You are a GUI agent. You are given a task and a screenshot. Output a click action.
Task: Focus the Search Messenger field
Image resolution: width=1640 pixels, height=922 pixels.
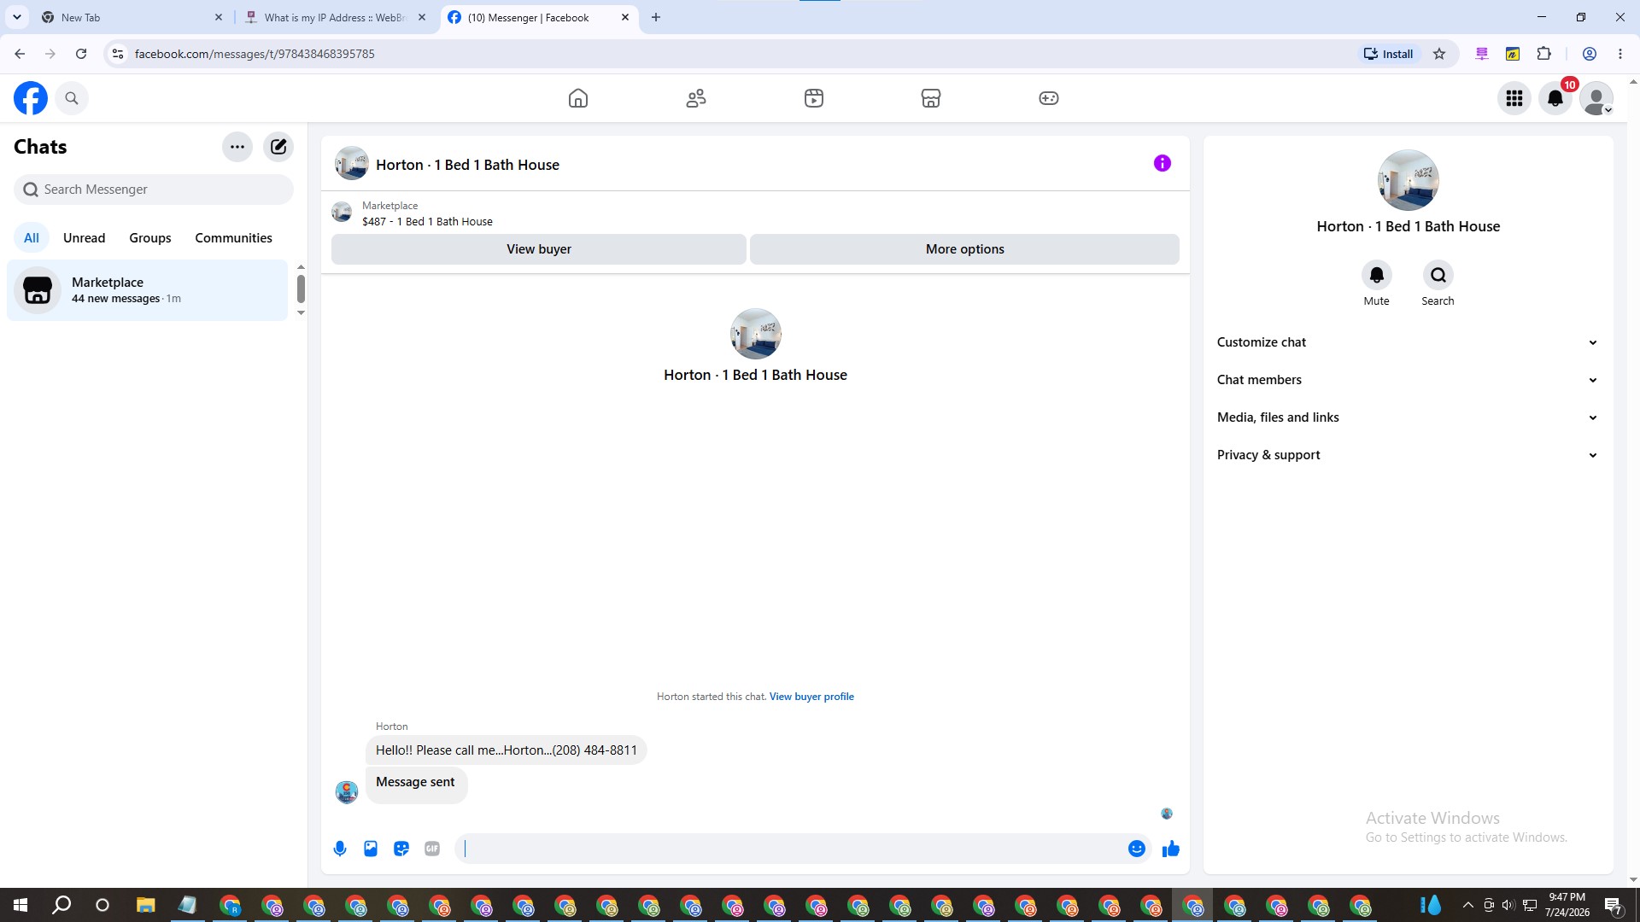[x=154, y=190]
